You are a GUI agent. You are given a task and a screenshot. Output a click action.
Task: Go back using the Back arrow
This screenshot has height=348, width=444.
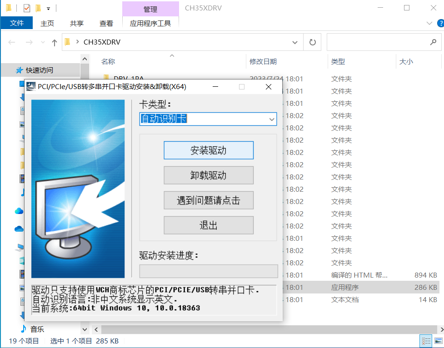coord(12,42)
